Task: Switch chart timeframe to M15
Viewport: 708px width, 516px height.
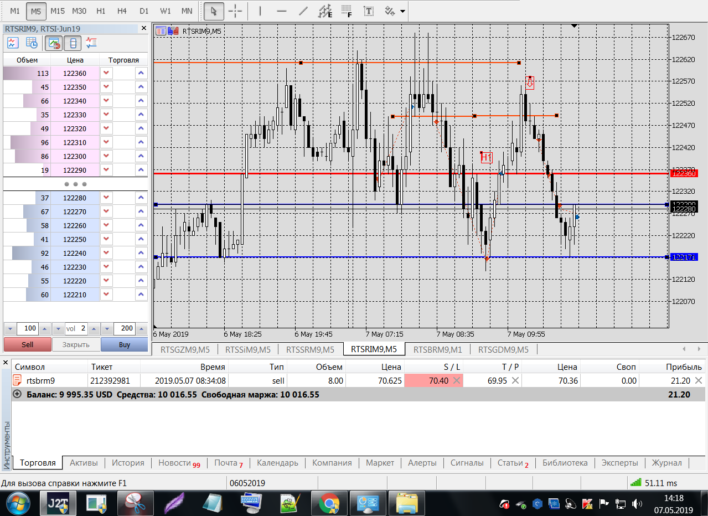Action: [x=57, y=11]
